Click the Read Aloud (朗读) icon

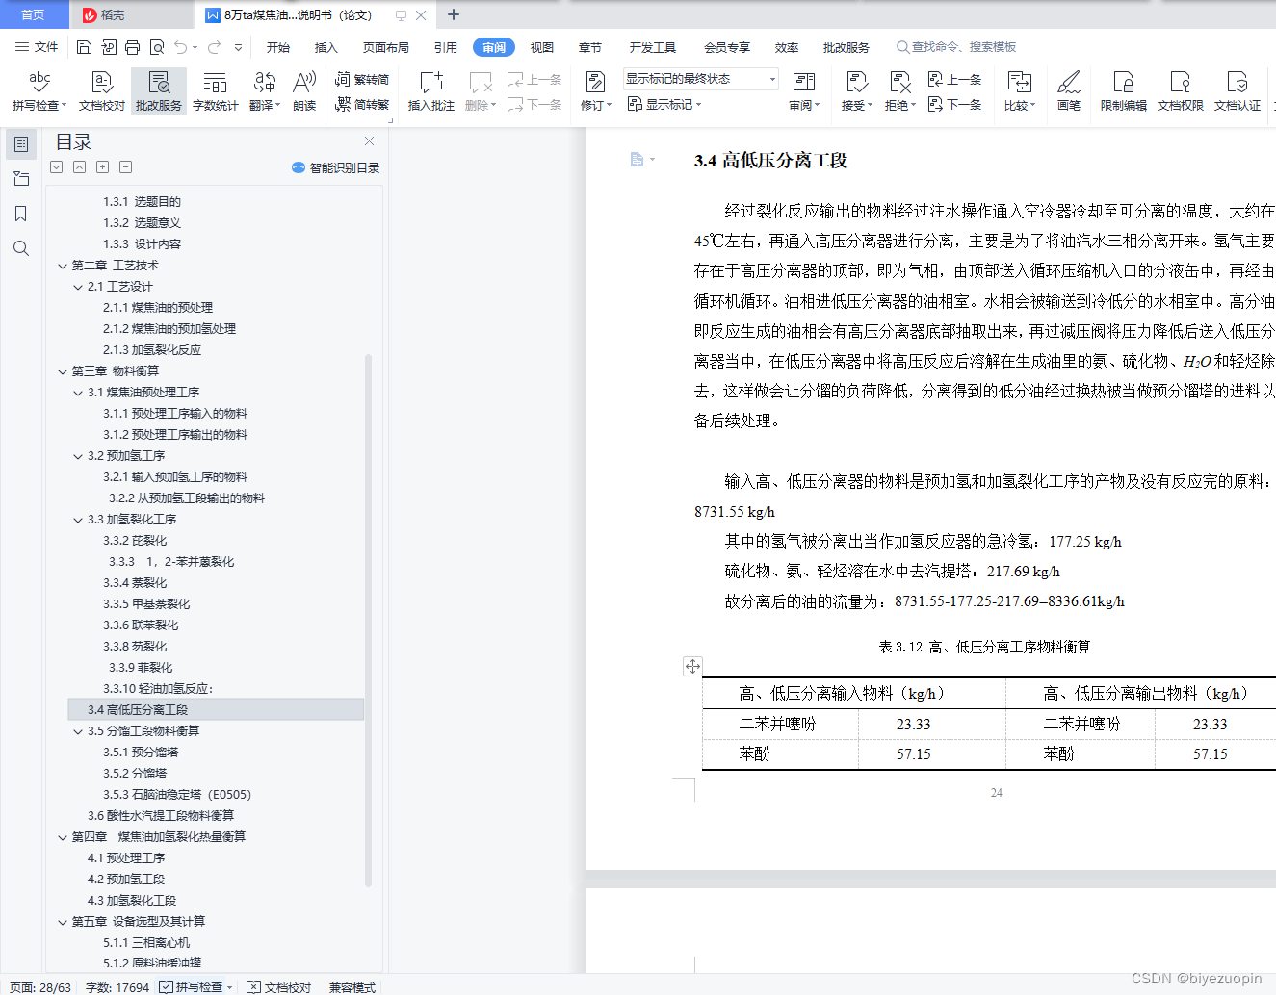(x=304, y=91)
